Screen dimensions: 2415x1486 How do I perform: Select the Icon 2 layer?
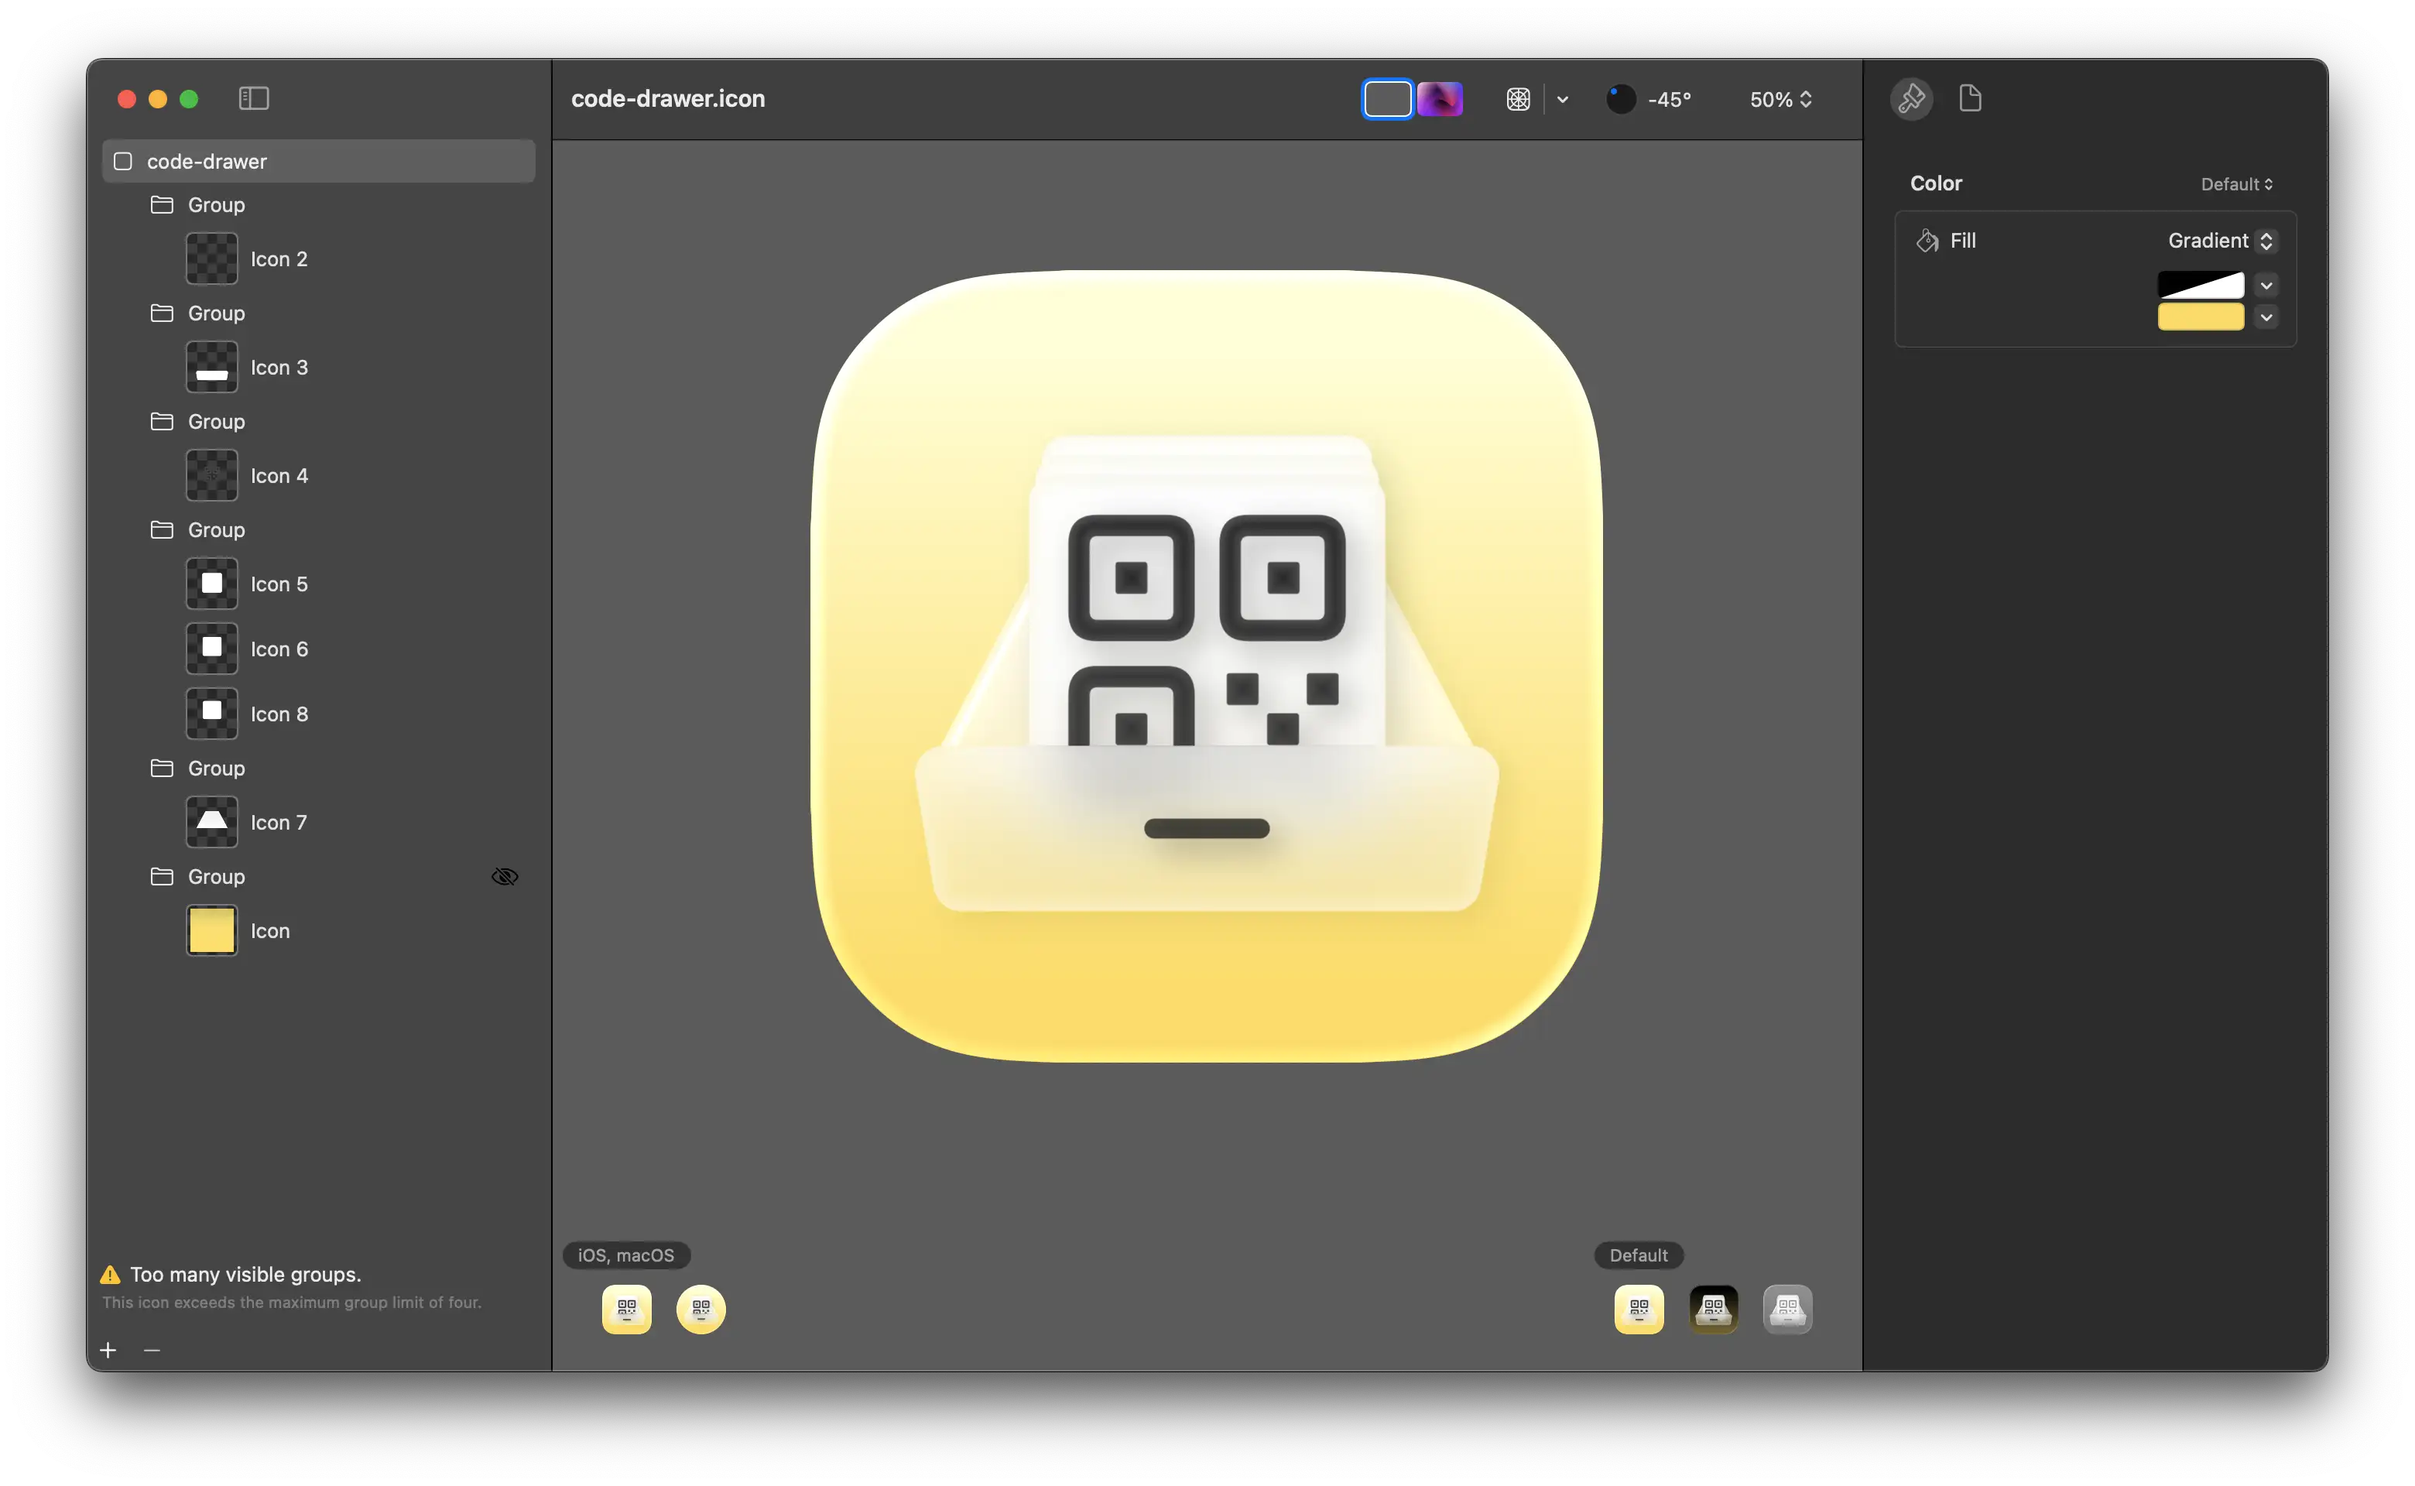(318, 259)
